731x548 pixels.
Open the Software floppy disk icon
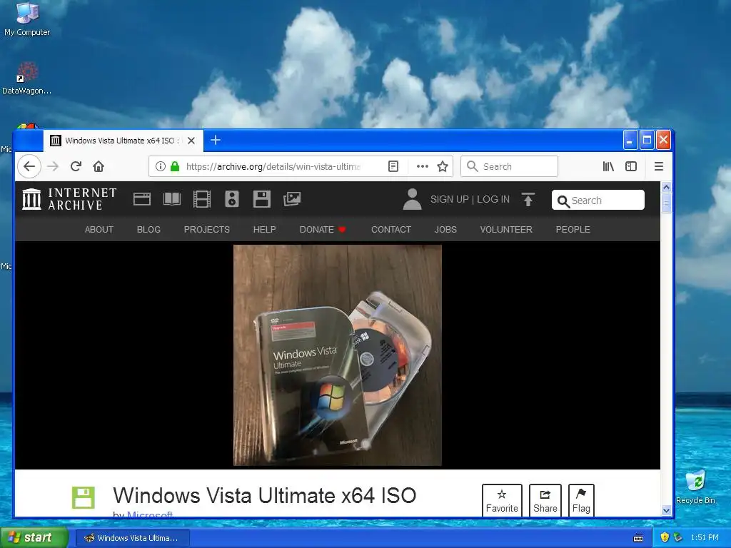pos(261,199)
